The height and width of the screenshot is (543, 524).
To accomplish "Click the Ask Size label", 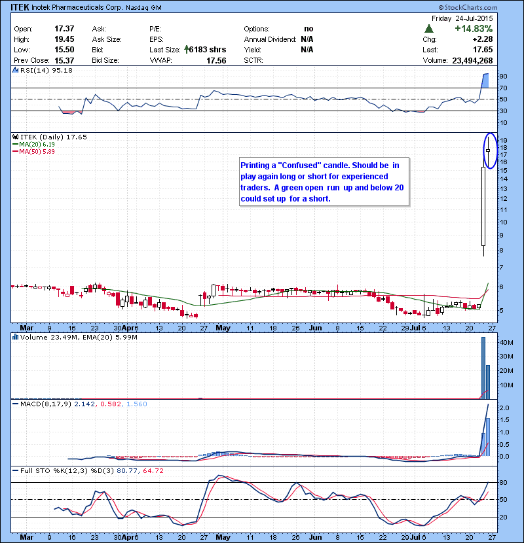I will [x=107, y=39].
